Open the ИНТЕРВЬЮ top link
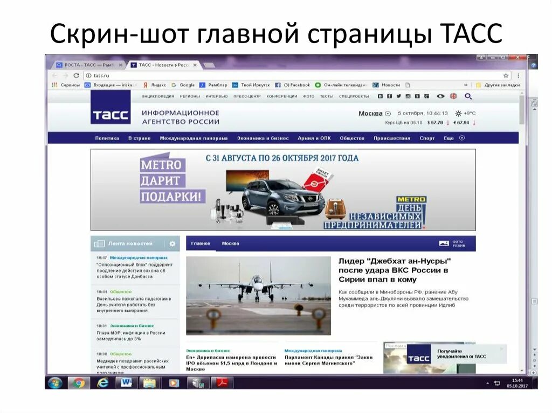The height and width of the screenshot is (413, 552). tap(217, 96)
